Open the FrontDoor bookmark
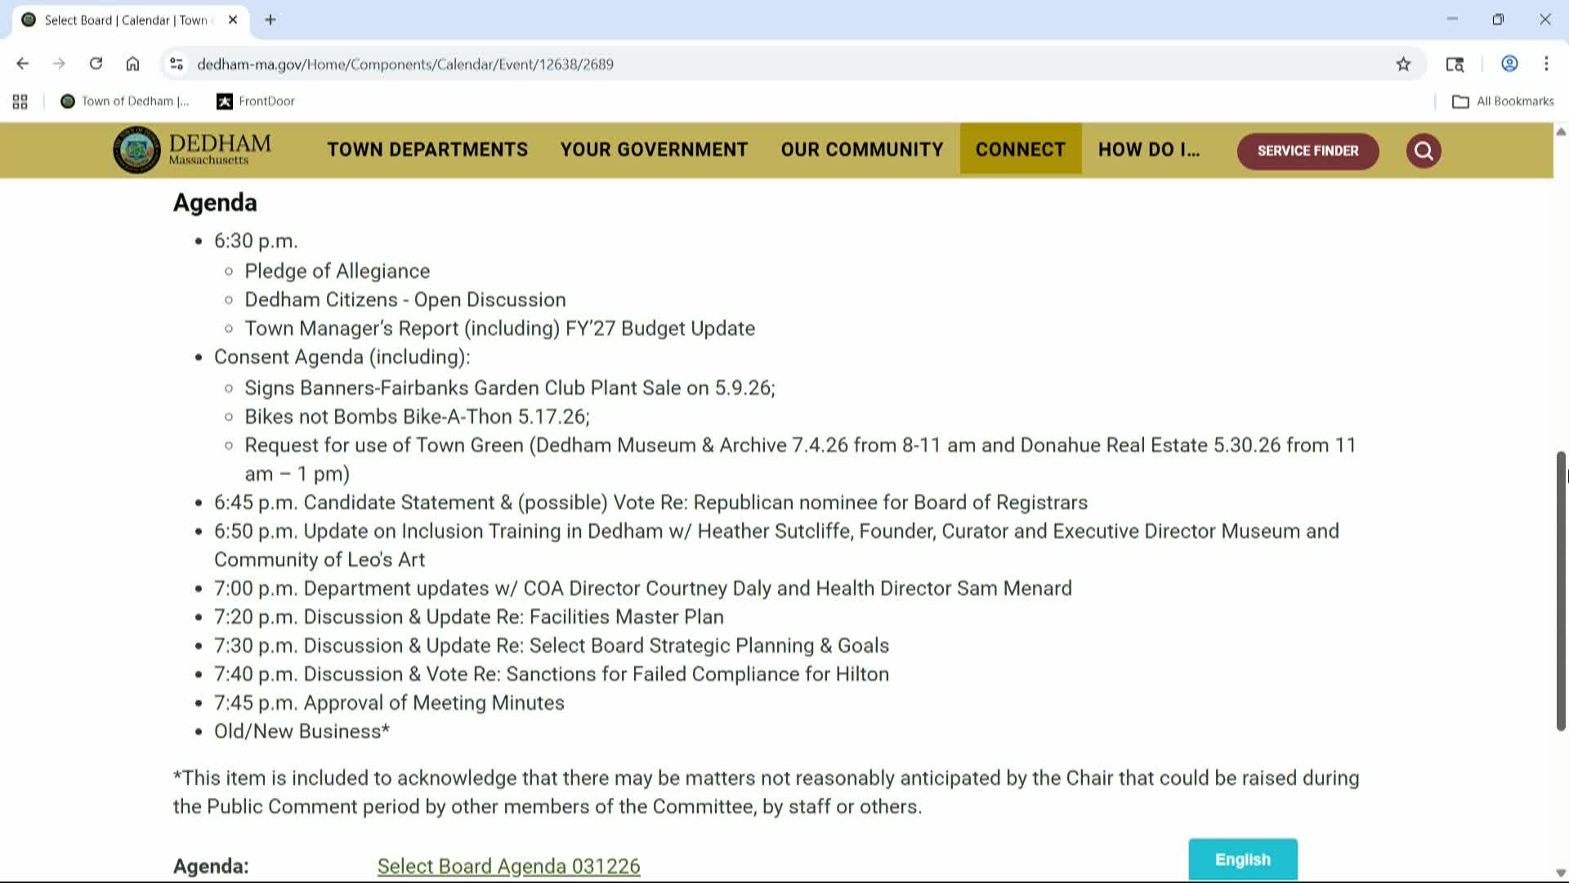Viewport: 1569px width, 883px height. pyautogui.click(x=255, y=101)
